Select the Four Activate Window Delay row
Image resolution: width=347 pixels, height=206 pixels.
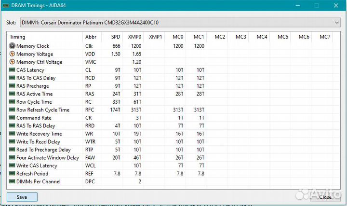47,158
